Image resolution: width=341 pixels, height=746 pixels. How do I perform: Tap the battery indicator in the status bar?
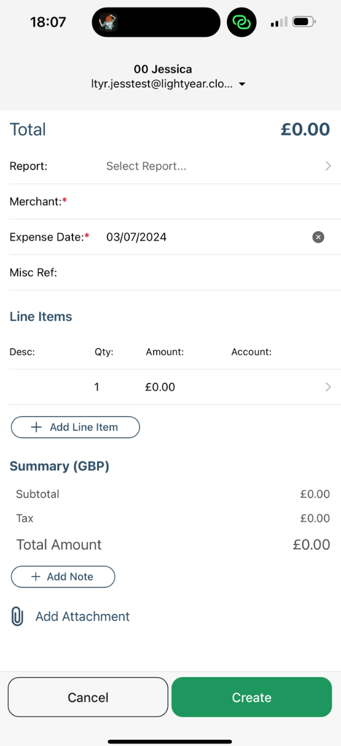point(304,22)
